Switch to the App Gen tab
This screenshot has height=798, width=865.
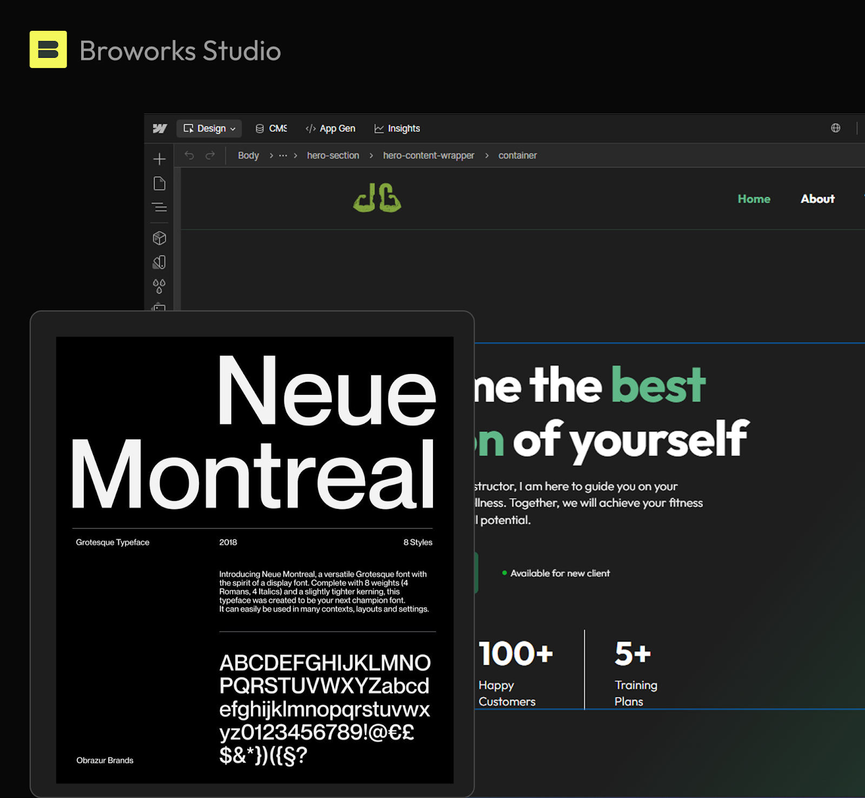click(x=330, y=128)
